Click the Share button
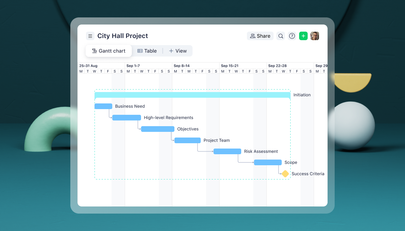Image resolution: width=405 pixels, height=231 pixels. point(260,36)
